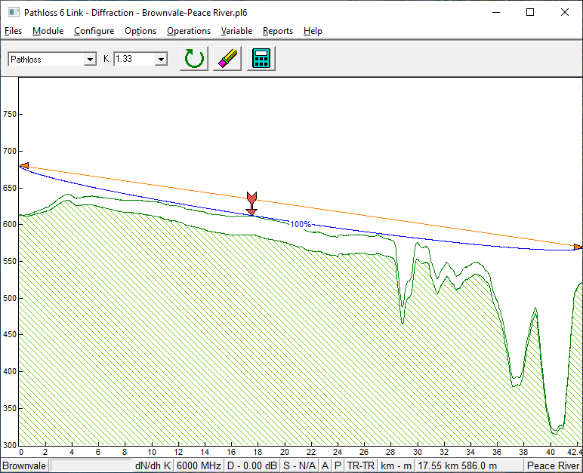Click the green refresh arrow toolbar icon
583x473 pixels.
pyautogui.click(x=194, y=59)
